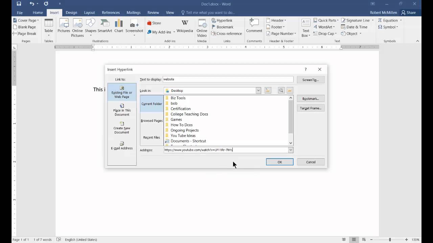433x243 pixels.
Task: Click the Browse the Web icon
Action: click(x=281, y=90)
